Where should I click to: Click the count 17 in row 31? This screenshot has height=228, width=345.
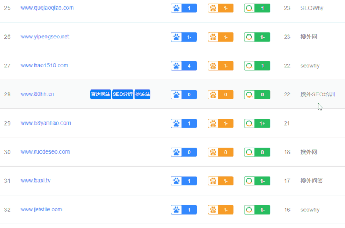[x=287, y=181]
